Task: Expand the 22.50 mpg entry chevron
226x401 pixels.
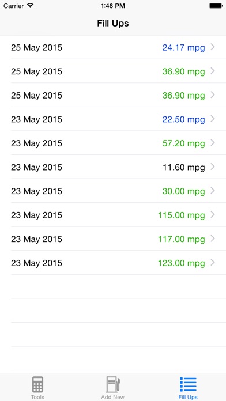Action: click(212, 119)
